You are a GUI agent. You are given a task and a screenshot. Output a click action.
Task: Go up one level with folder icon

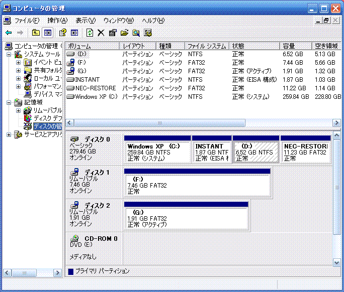(36, 33)
